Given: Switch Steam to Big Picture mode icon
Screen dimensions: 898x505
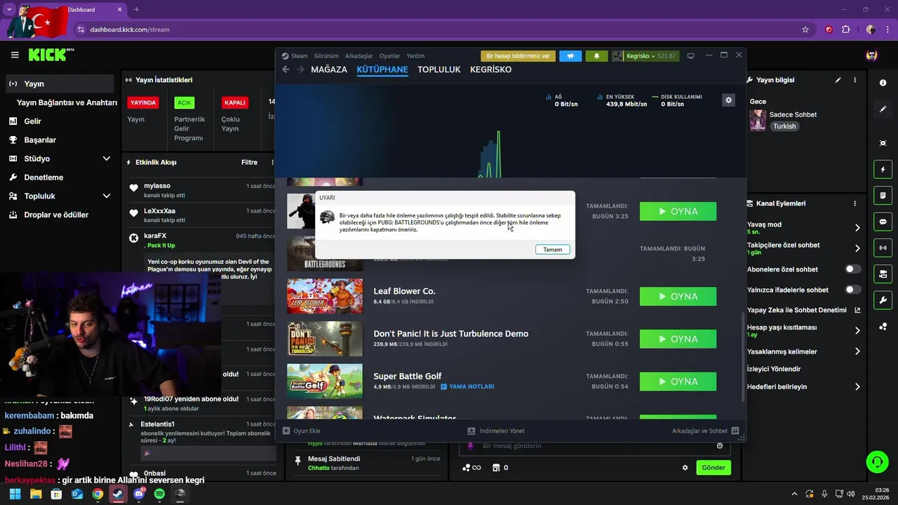Looking at the screenshot, I should [690, 56].
